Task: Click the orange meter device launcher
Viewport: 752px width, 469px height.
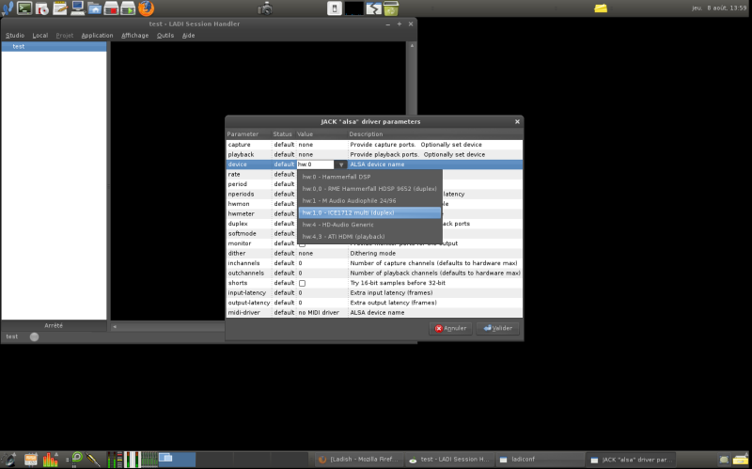Action: tap(31, 460)
